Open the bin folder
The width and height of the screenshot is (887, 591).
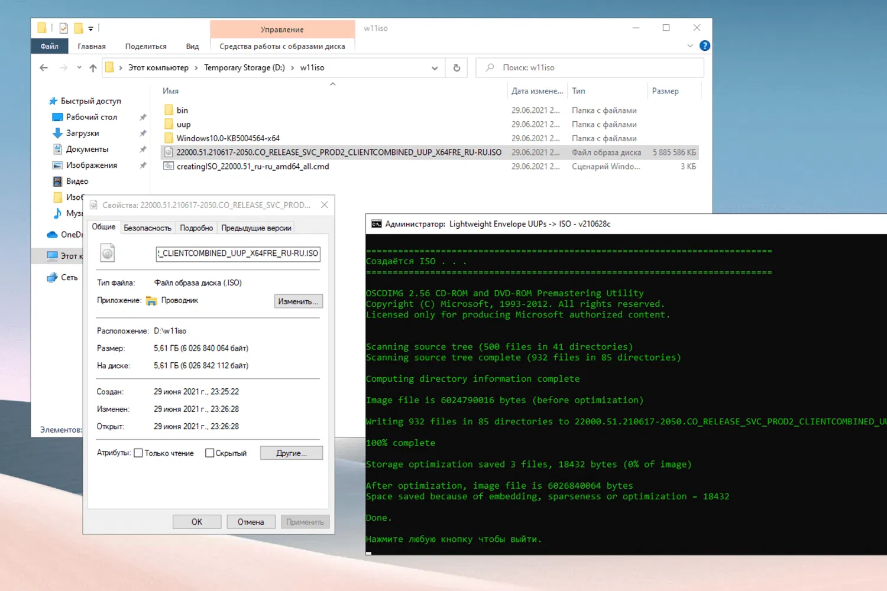tap(183, 110)
